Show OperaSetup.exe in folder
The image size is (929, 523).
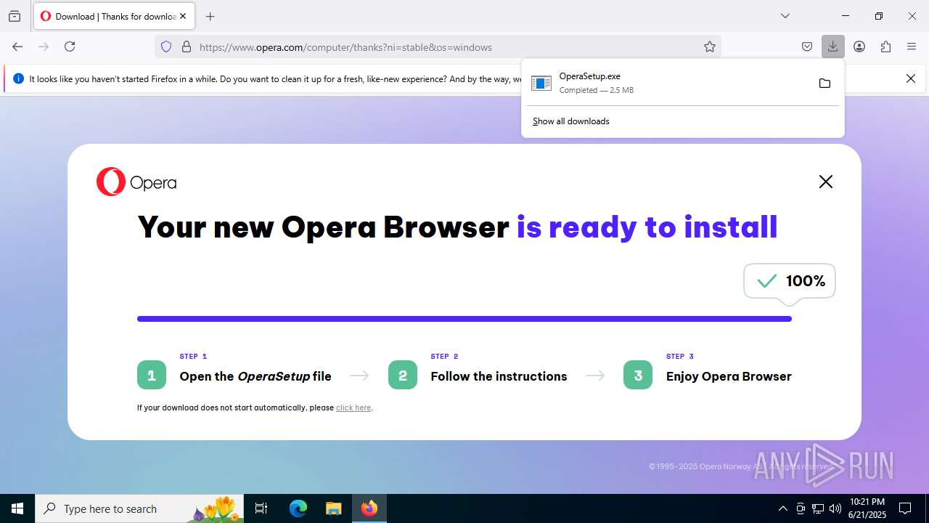pyautogui.click(x=824, y=83)
